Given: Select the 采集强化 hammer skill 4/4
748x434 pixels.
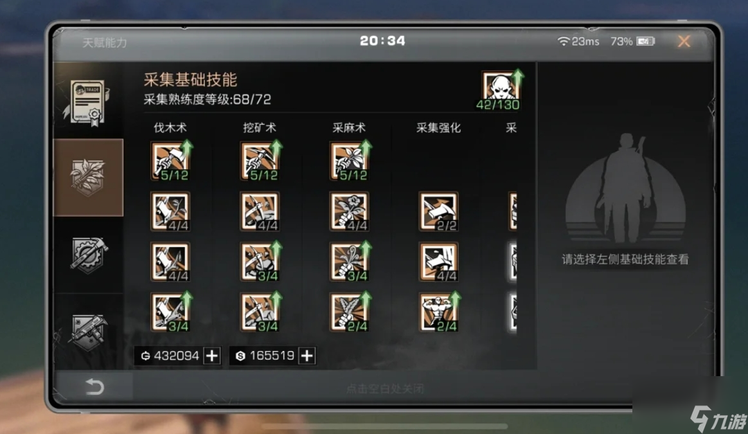Looking at the screenshot, I should point(438,262).
